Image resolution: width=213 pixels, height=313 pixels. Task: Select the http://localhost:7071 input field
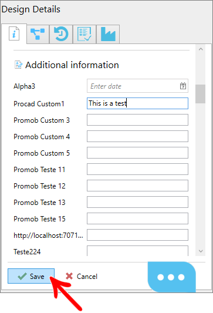click(137, 235)
